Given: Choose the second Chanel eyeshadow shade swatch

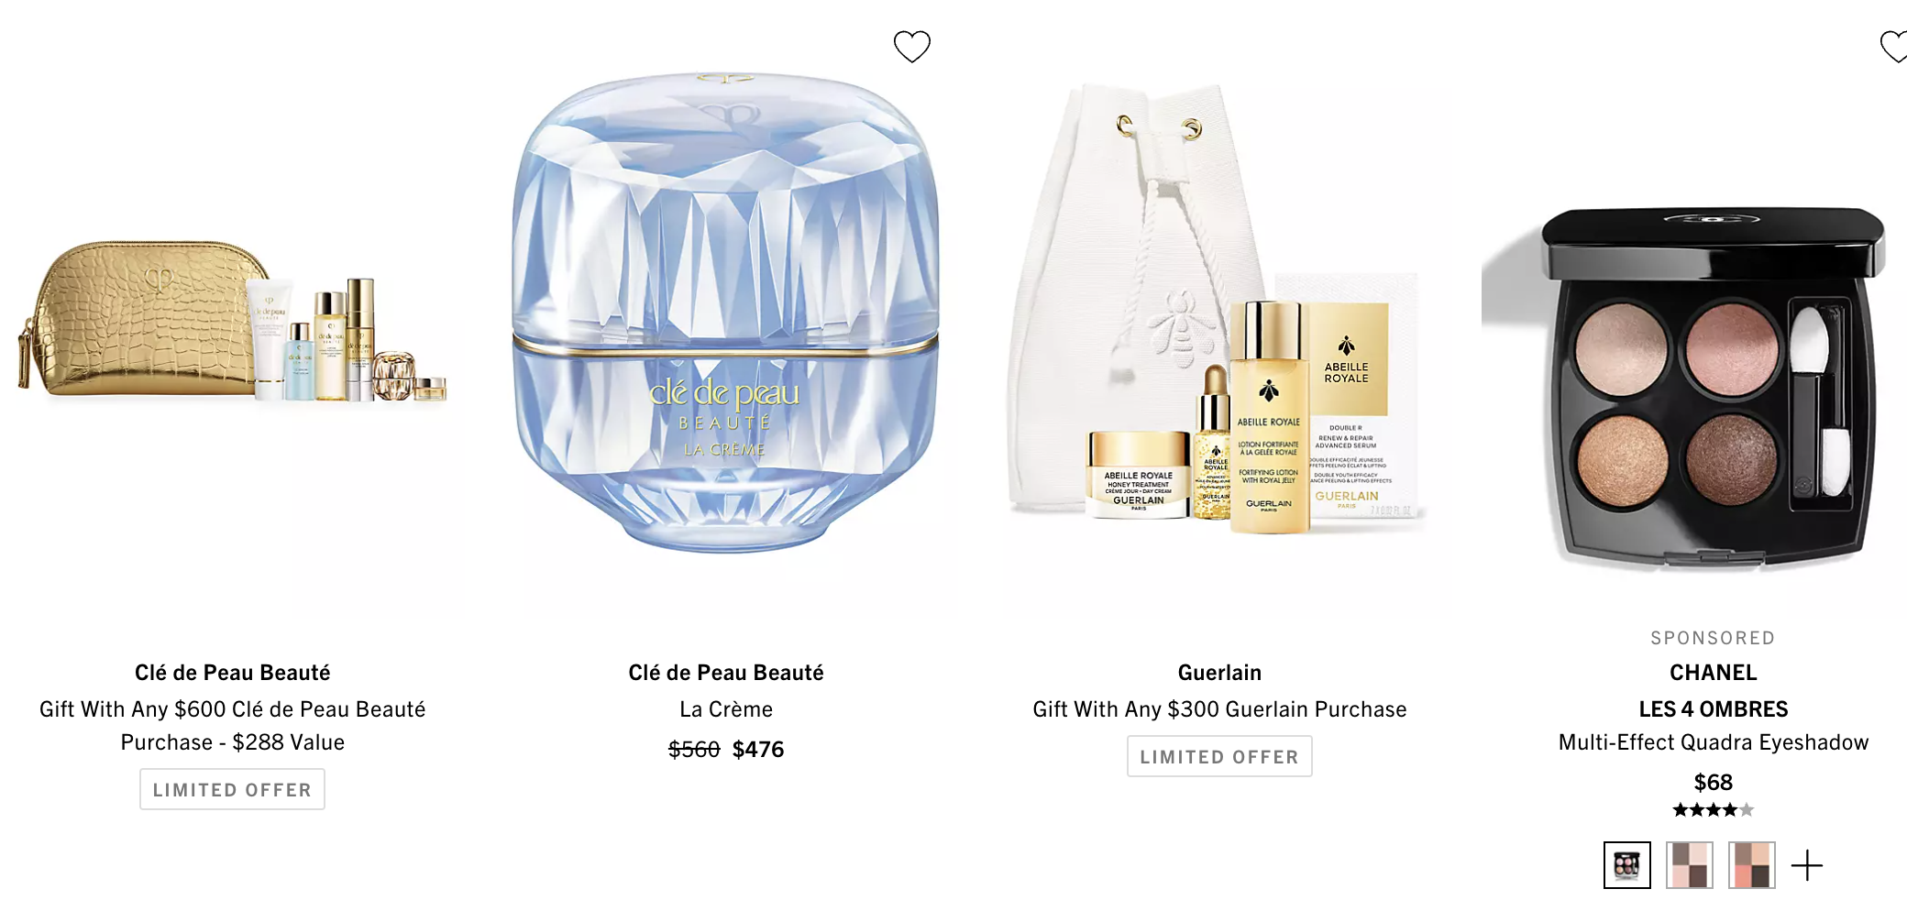Looking at the screenshot, I should click(x=1690, y=865).
